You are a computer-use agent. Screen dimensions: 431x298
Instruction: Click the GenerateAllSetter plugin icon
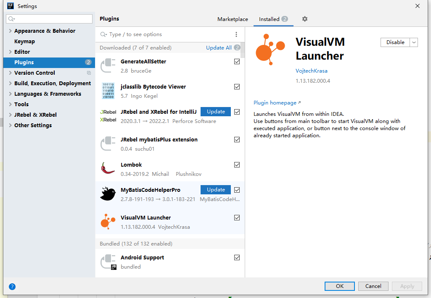coord(108,65)
